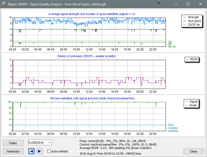Open the date dropdown showing 01/08/2016
The image size is (207, 157).
click(49, 143)
